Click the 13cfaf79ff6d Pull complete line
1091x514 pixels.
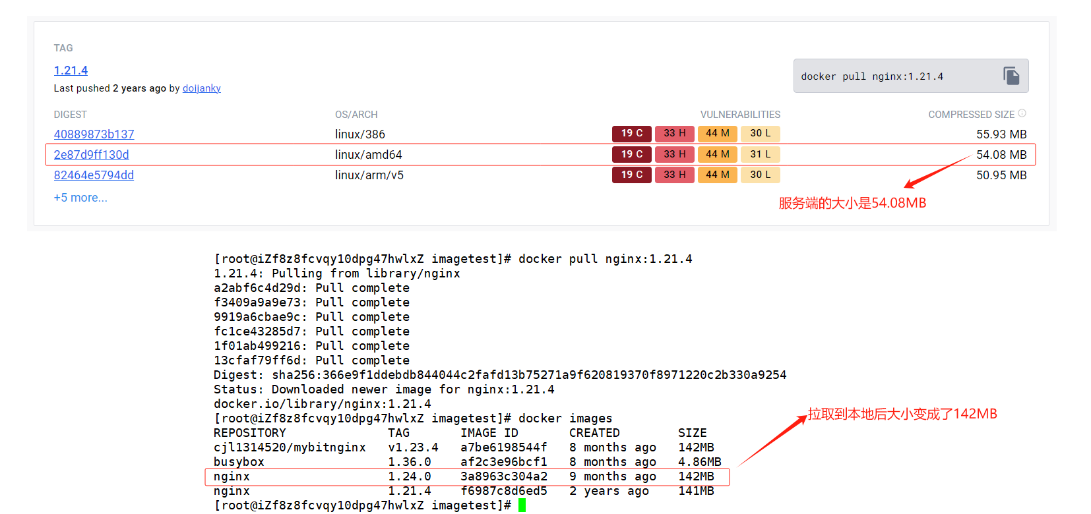click(x=311, y=360)
